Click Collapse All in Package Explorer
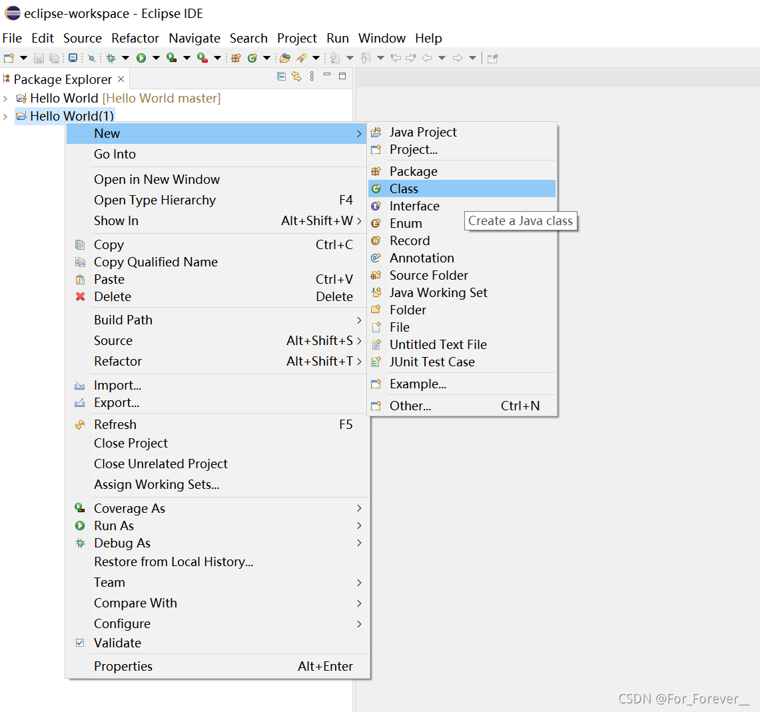 pos(281,76)
